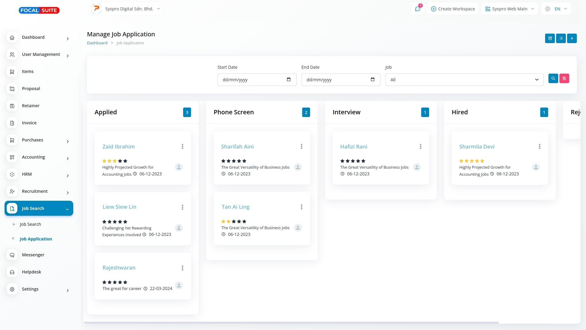
Task: Open the Helpdesk menu item
Action: (31, 272)
